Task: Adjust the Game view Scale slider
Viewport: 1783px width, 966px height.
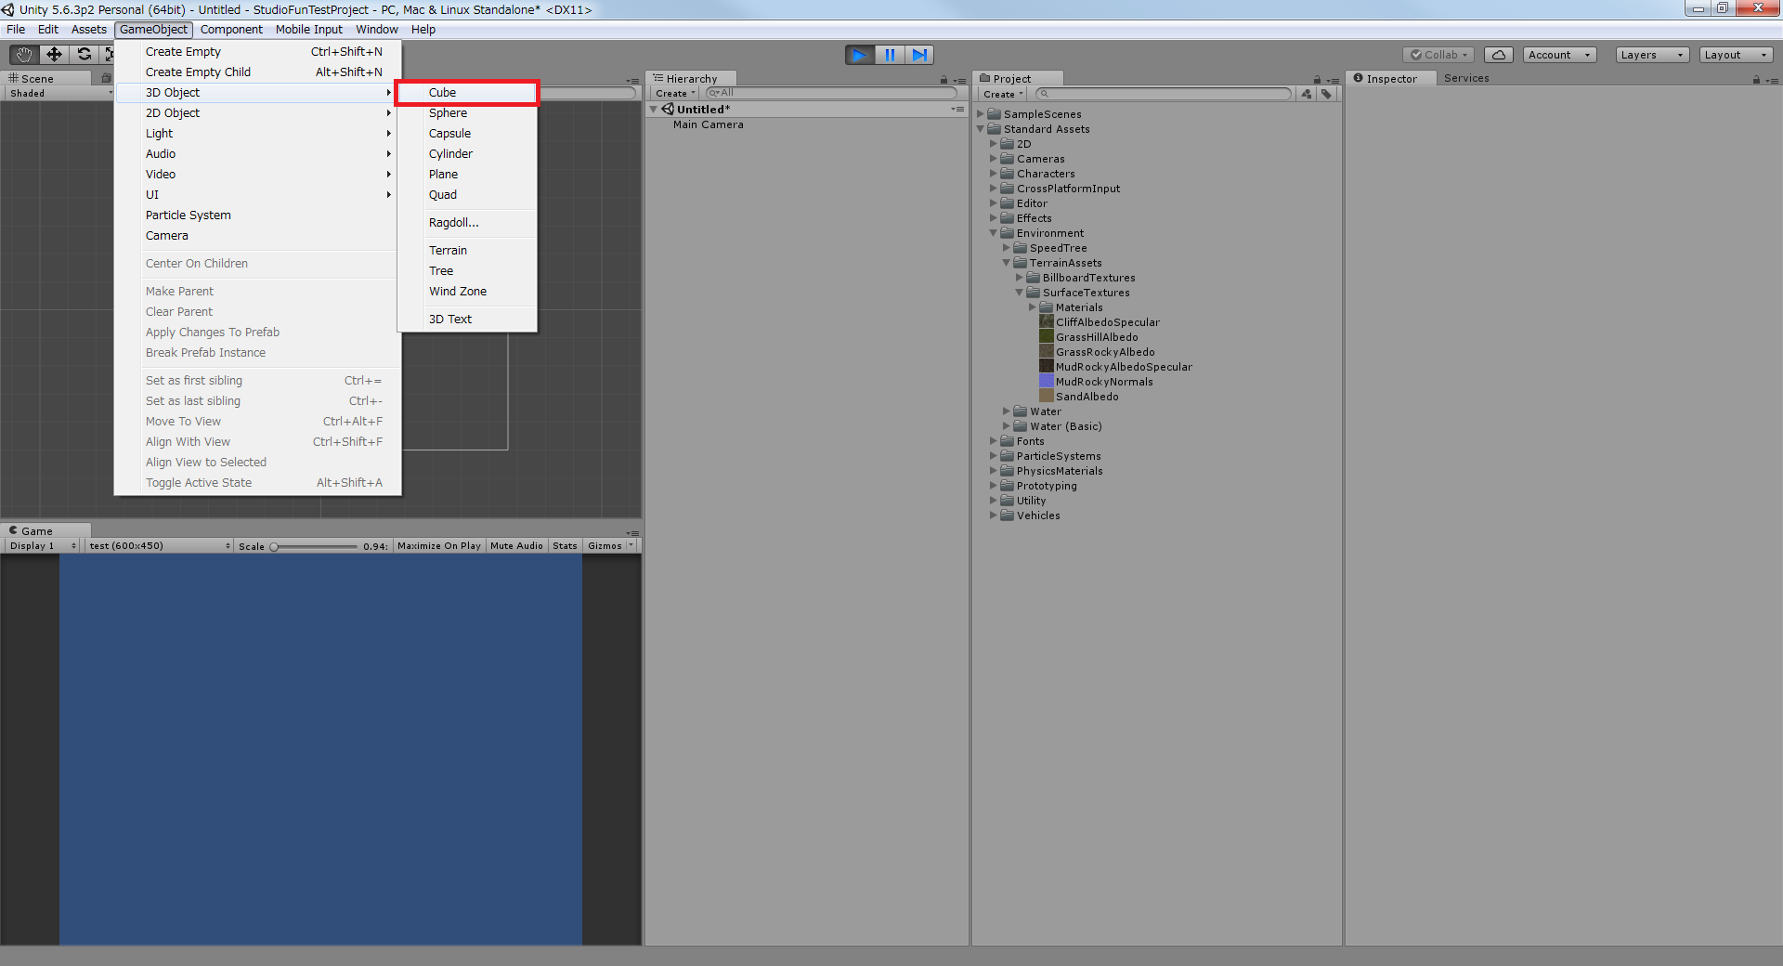Action: (314, 547)
